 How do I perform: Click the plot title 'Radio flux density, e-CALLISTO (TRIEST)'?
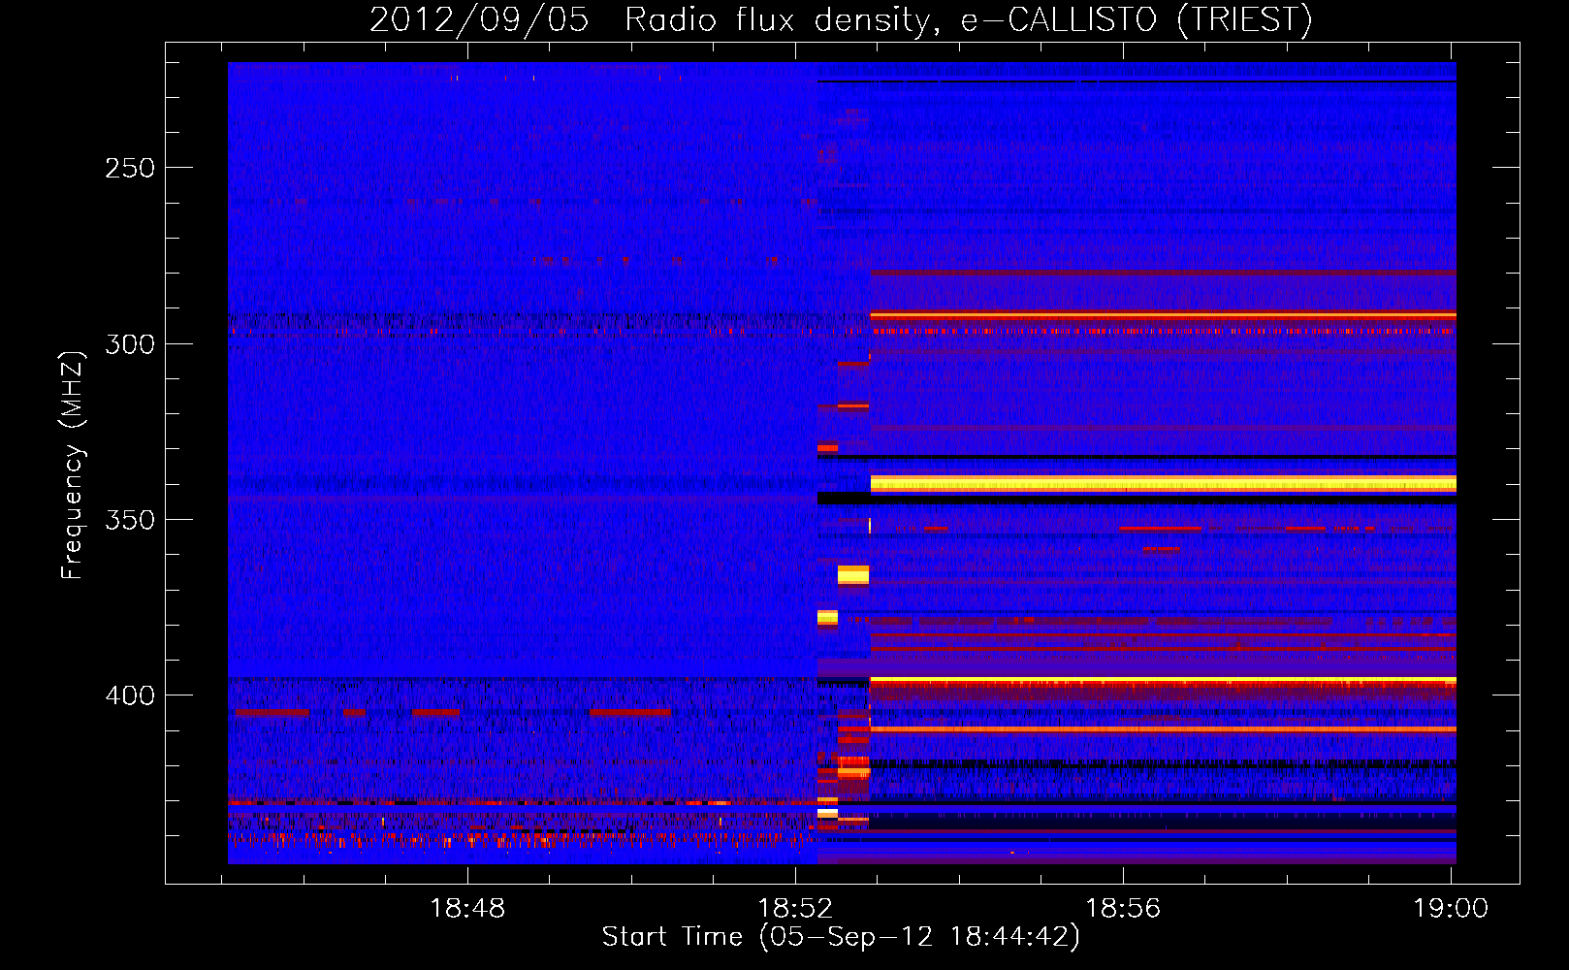pos(969,19)
